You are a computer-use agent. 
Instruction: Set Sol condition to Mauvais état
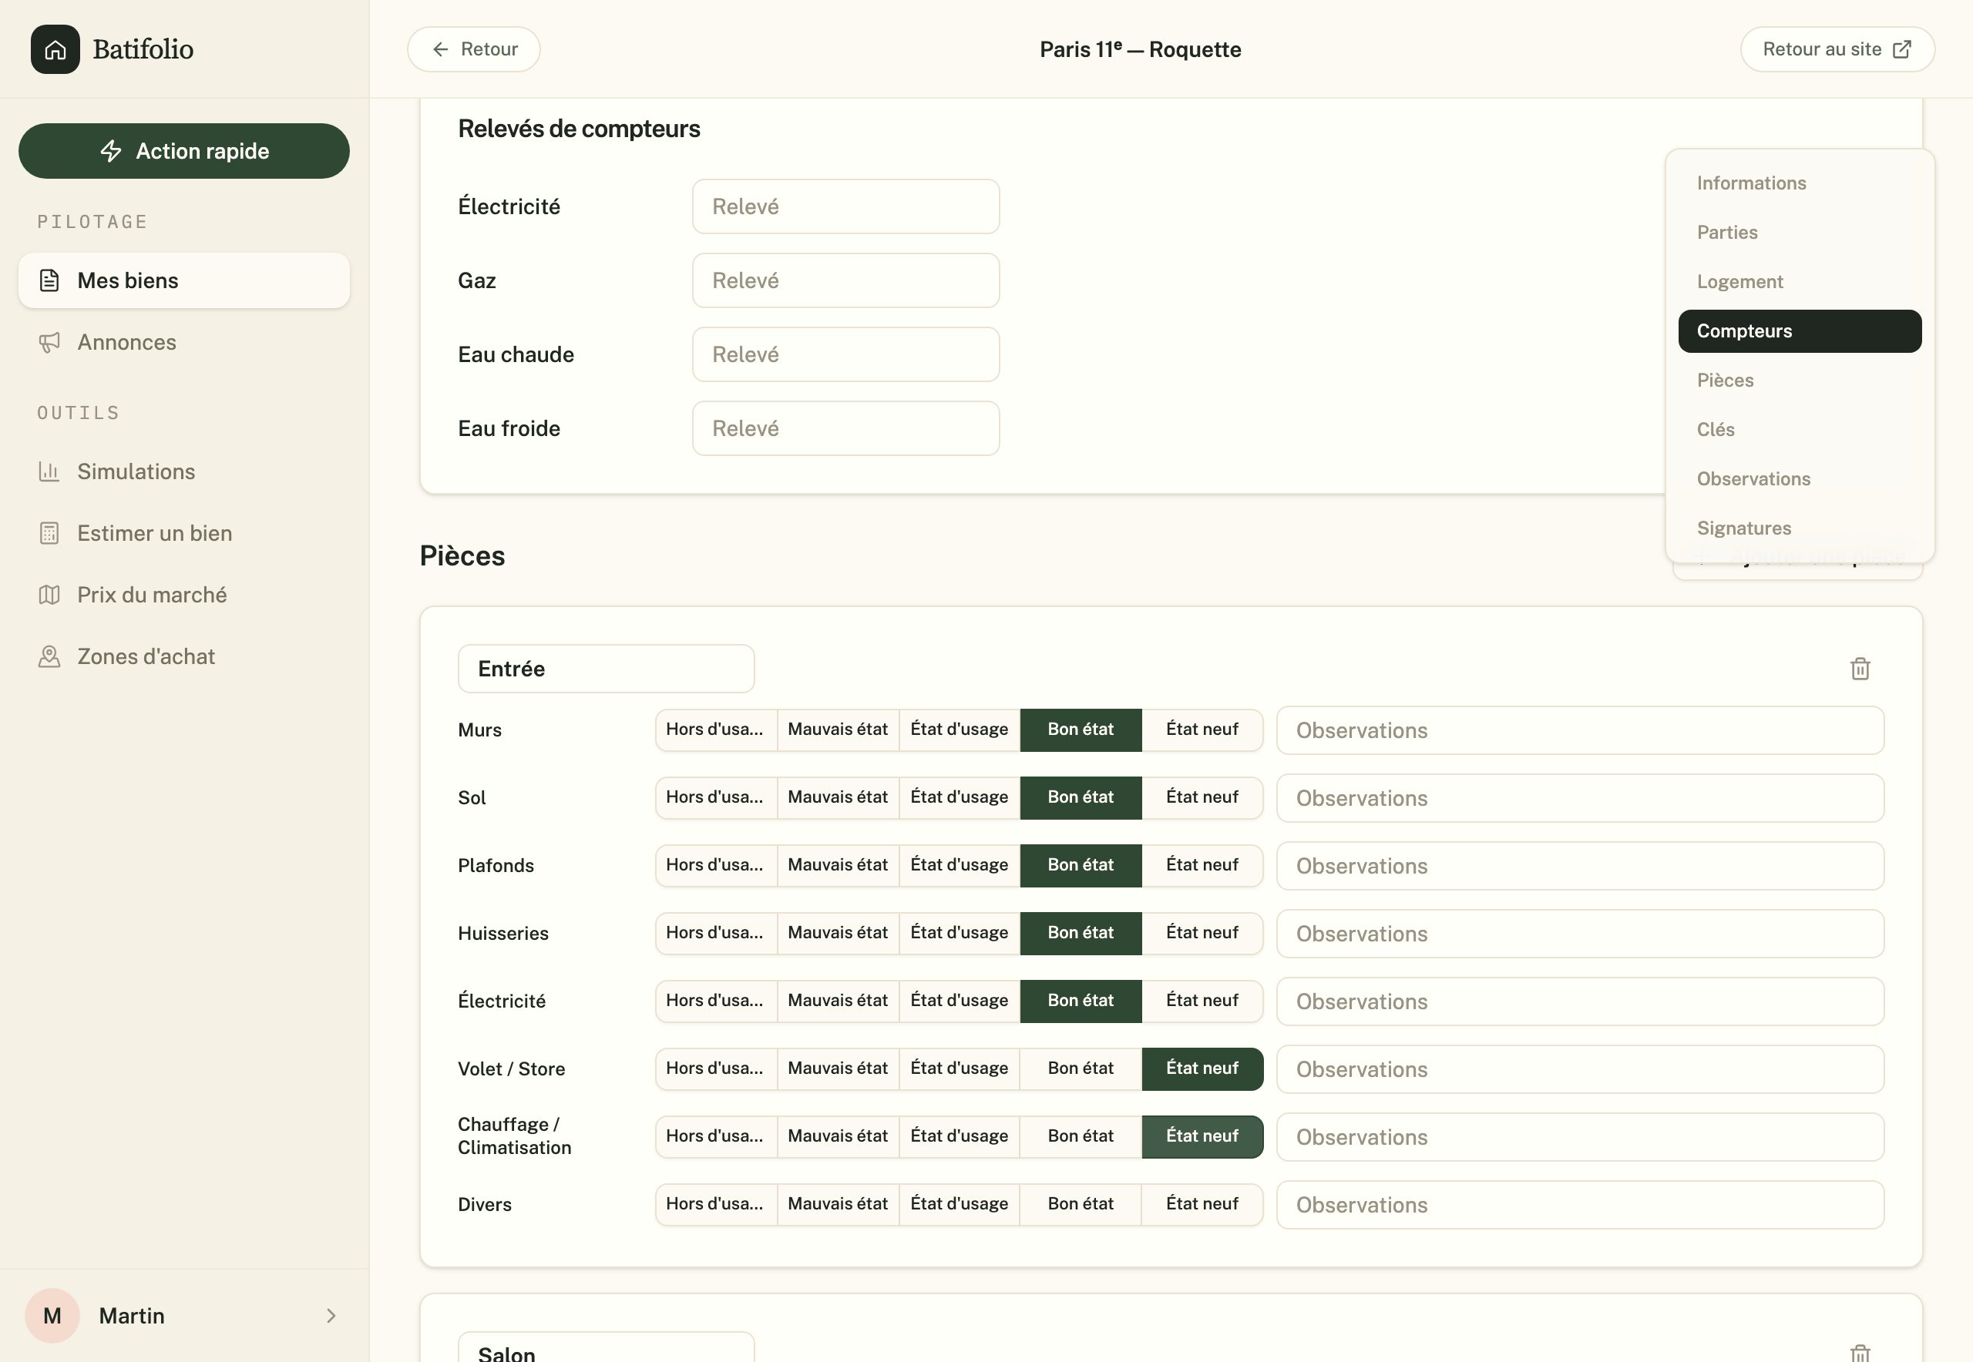click(x=838, y=797)
